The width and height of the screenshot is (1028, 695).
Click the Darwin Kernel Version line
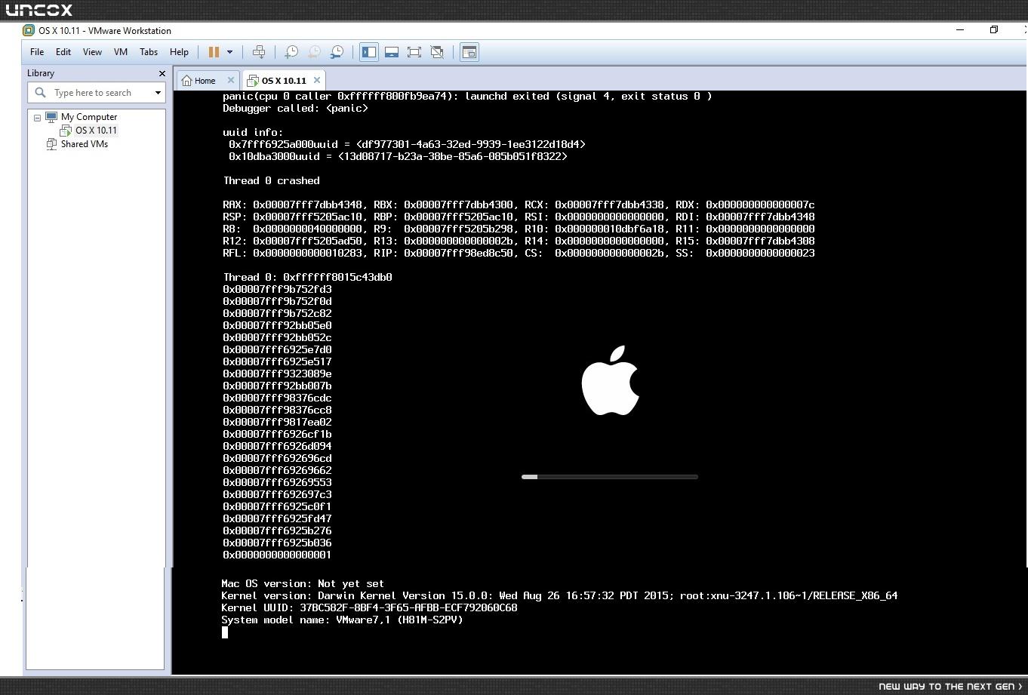click(x=559, y=595)
